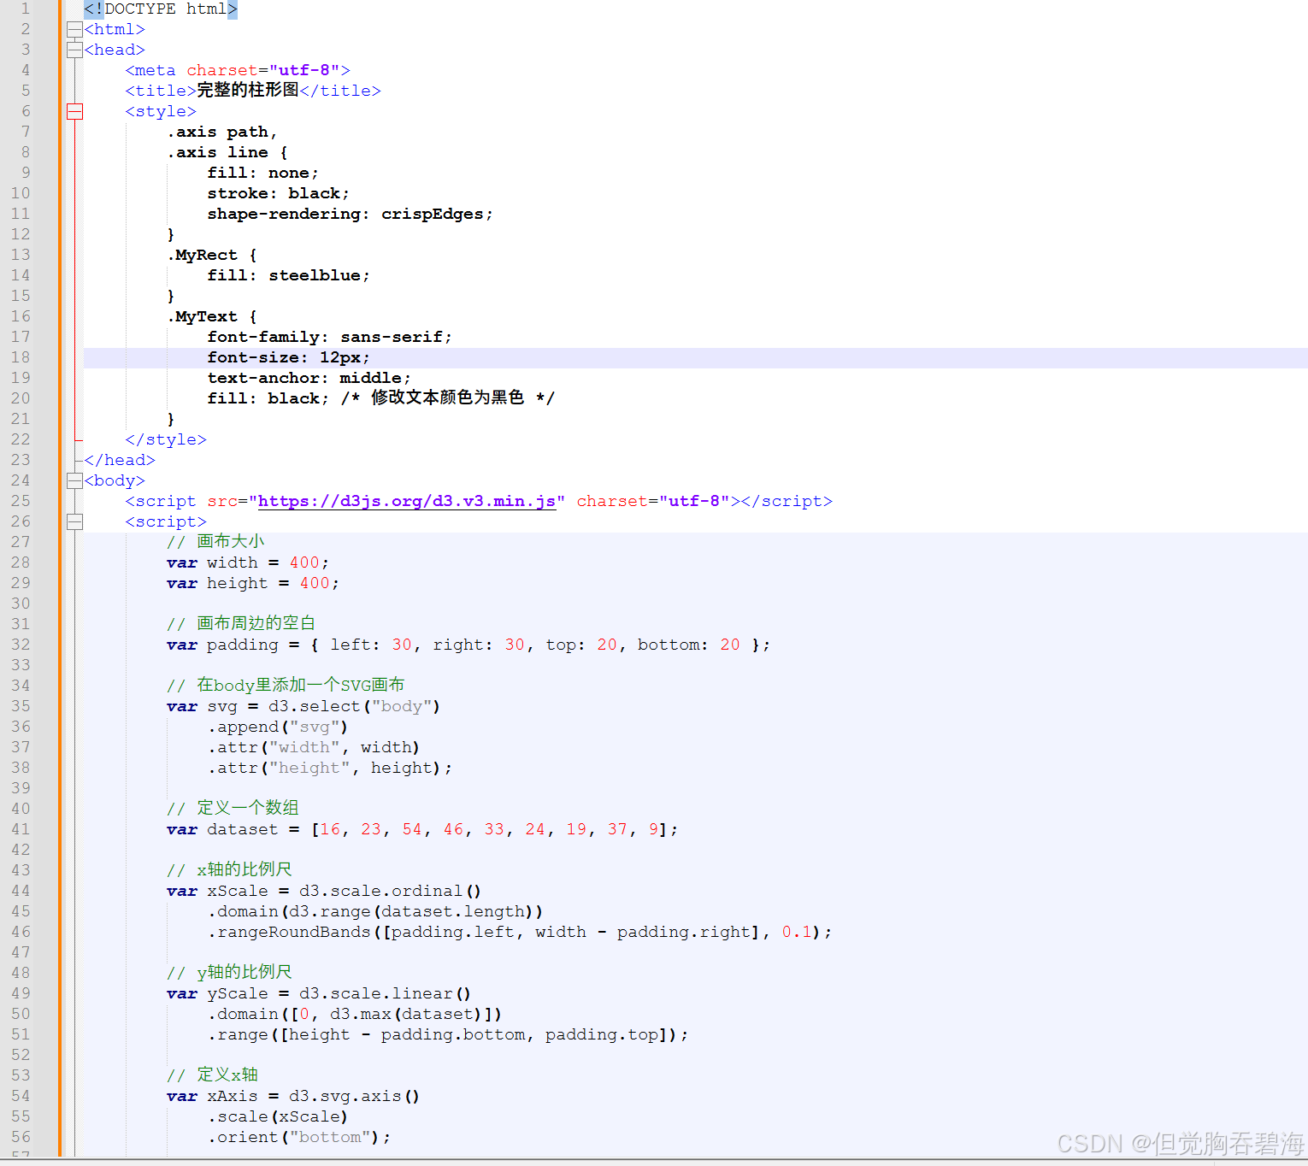Click the comment '画布周边的空白'
The height and width of the screenshot is (1166, 1308).
(x=256, y=623)
